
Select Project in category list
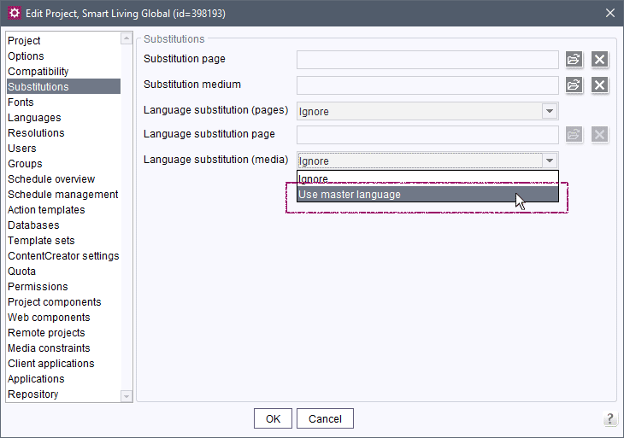pos(63,40)
